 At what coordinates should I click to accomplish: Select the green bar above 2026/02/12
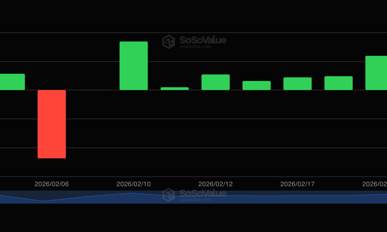point(216,82)
